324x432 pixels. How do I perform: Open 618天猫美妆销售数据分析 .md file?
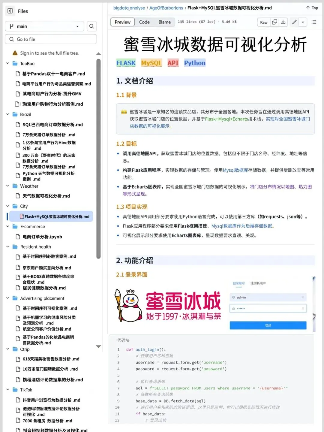point(51,359)
